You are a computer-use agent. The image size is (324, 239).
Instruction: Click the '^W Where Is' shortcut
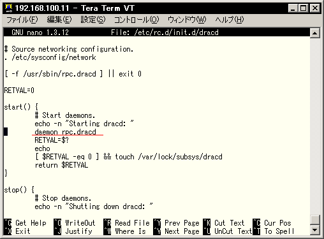click(x=125, y=231)
